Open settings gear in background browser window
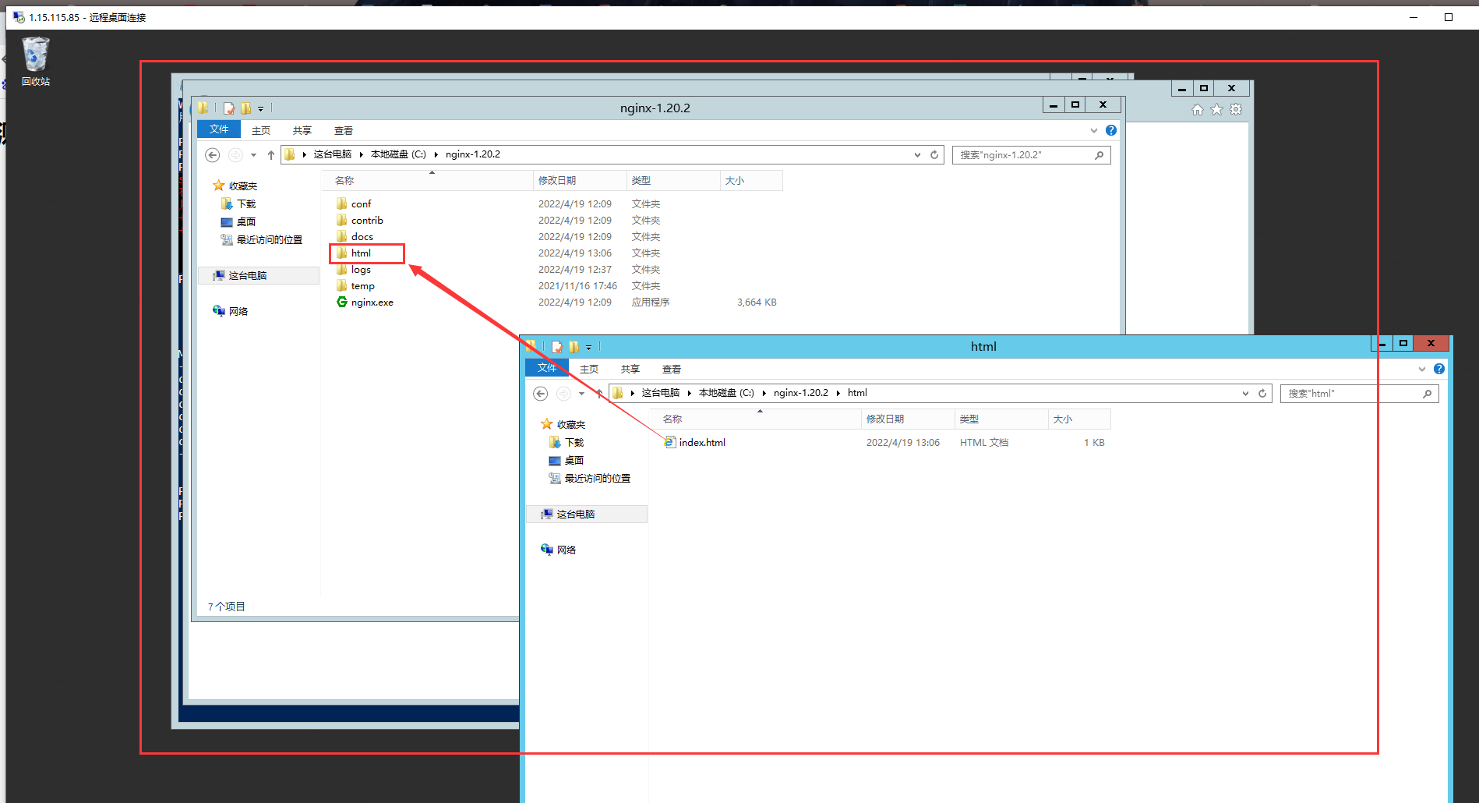 pos(1236,109)
